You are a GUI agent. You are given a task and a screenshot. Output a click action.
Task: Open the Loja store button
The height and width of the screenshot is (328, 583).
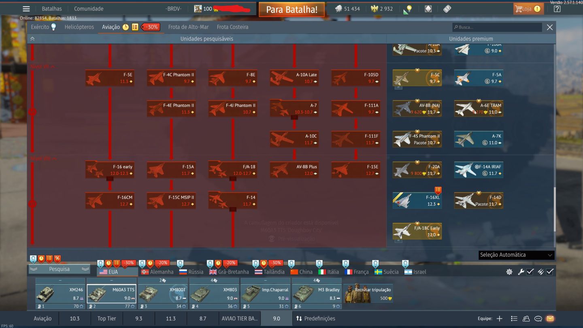(528, 9)
